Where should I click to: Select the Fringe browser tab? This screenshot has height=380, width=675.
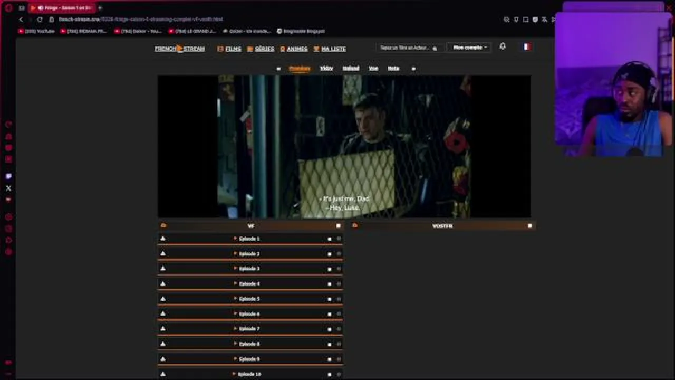coord(62,8)
